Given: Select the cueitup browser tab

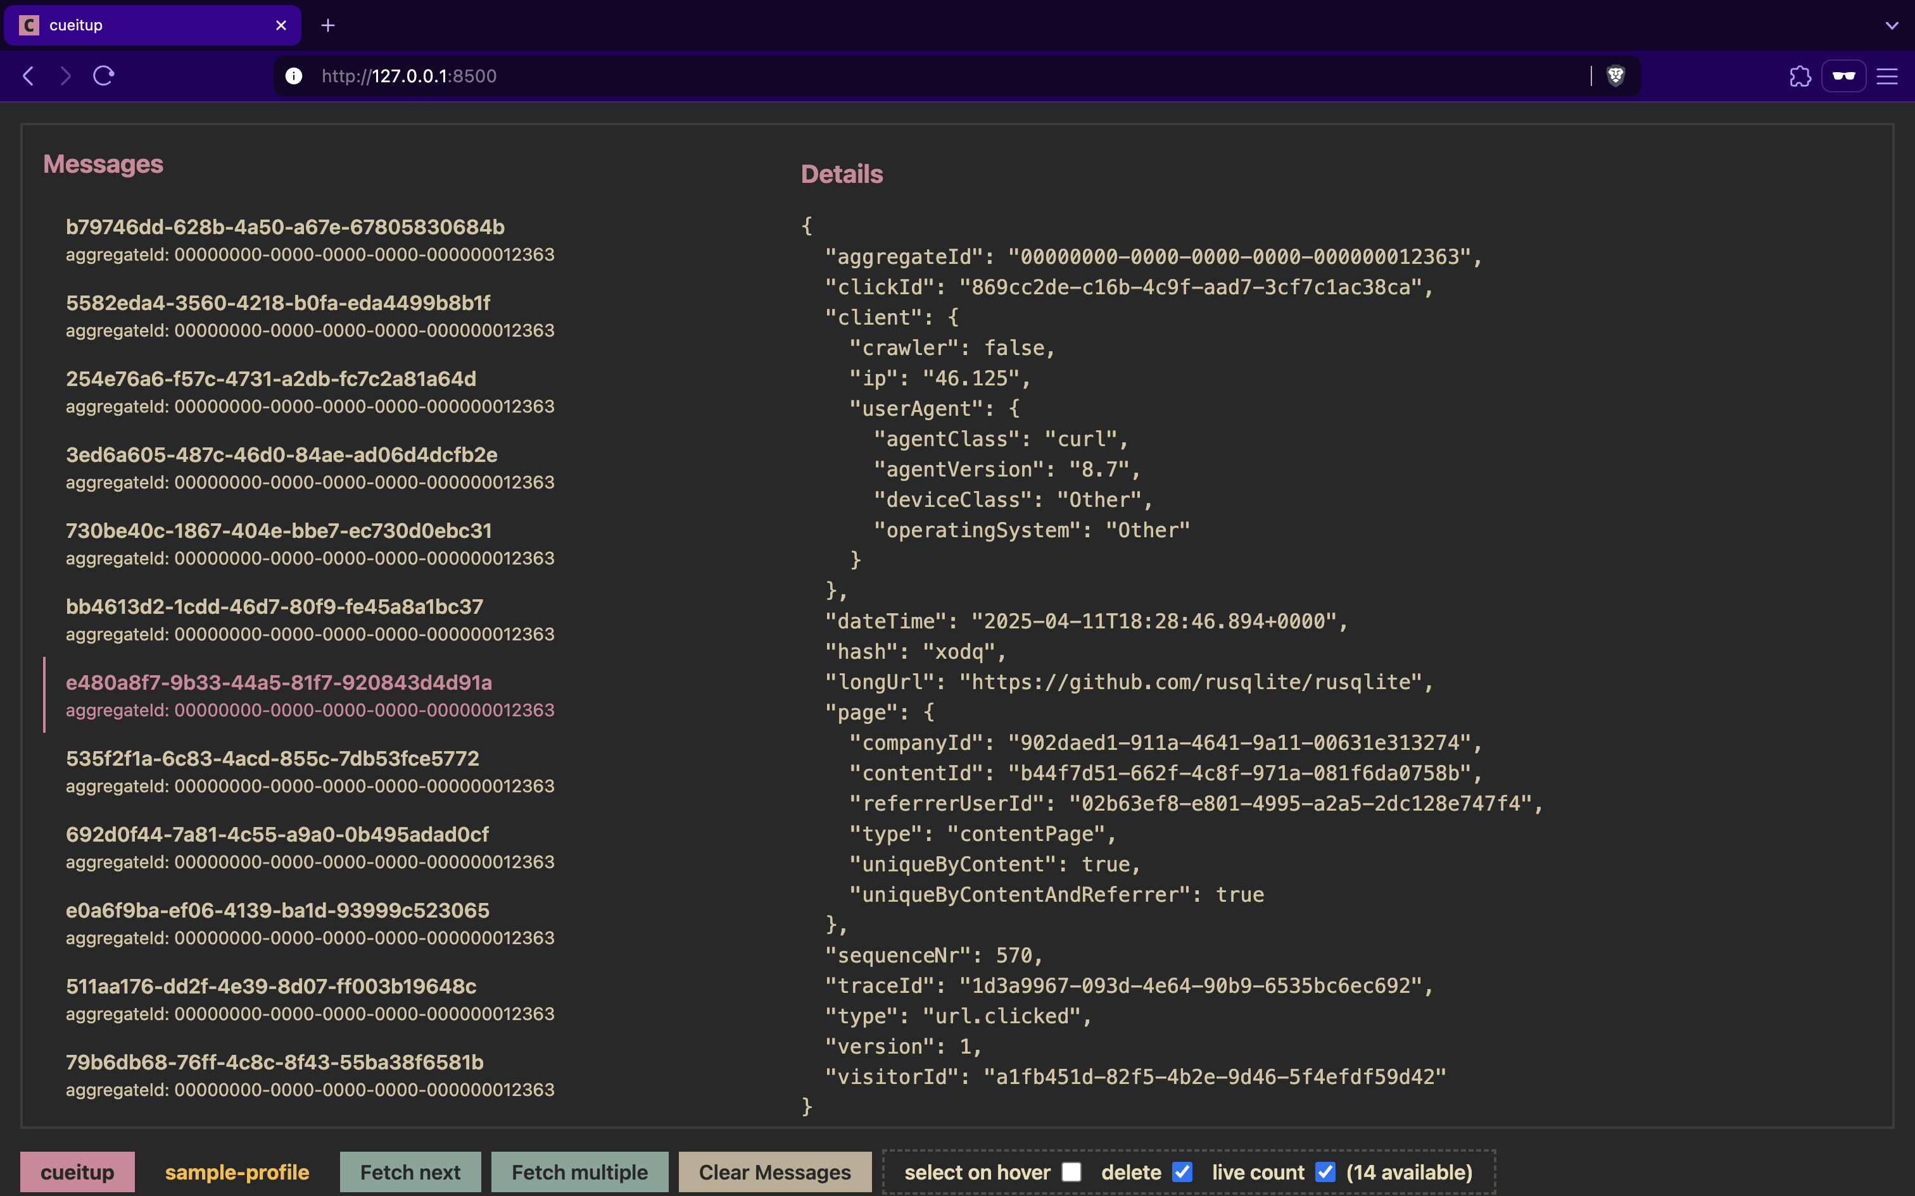Looking at the screenshot, I should point(152,25).
